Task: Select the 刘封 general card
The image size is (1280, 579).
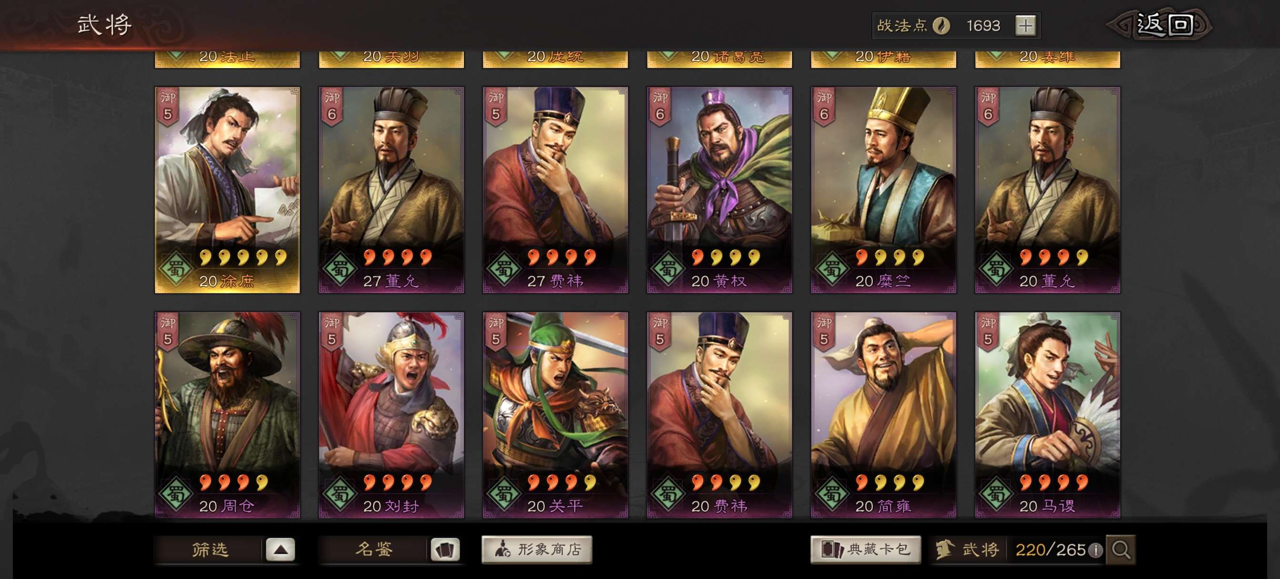Action: (391, 415)
